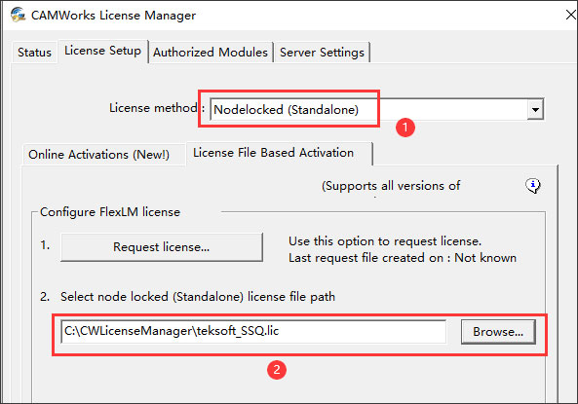Click inside the license file path field
The width and height of the screenshot is (578, 404).
(x=253, y=331)
